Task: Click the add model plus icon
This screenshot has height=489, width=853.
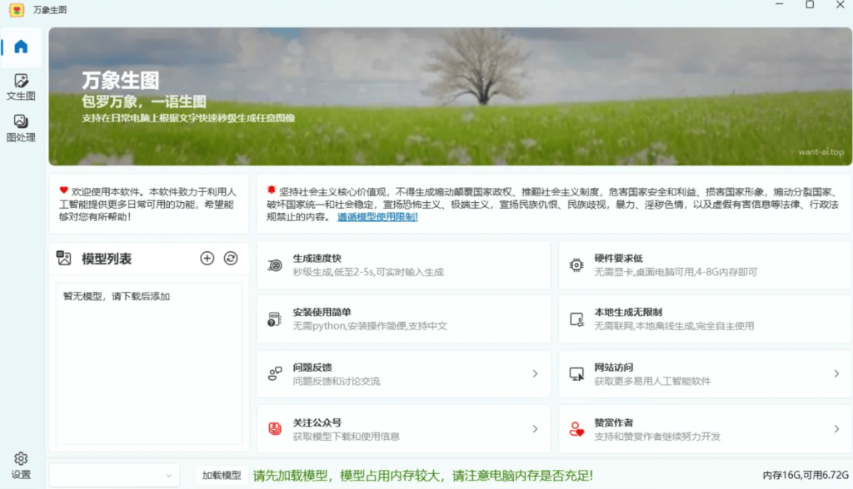Action: [x=207, y=259]
